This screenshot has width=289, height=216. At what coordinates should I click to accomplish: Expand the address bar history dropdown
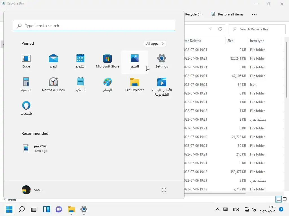(x=211, y=29)
